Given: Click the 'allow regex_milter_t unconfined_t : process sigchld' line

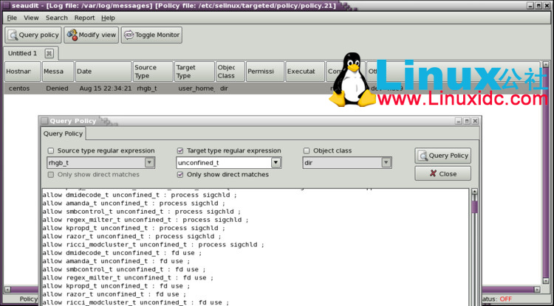Looking at the screenshot, I should point(146,220).
